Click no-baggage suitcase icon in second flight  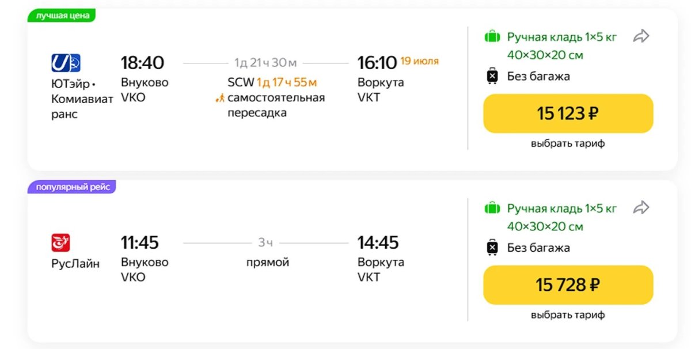(x=492, y=248)
